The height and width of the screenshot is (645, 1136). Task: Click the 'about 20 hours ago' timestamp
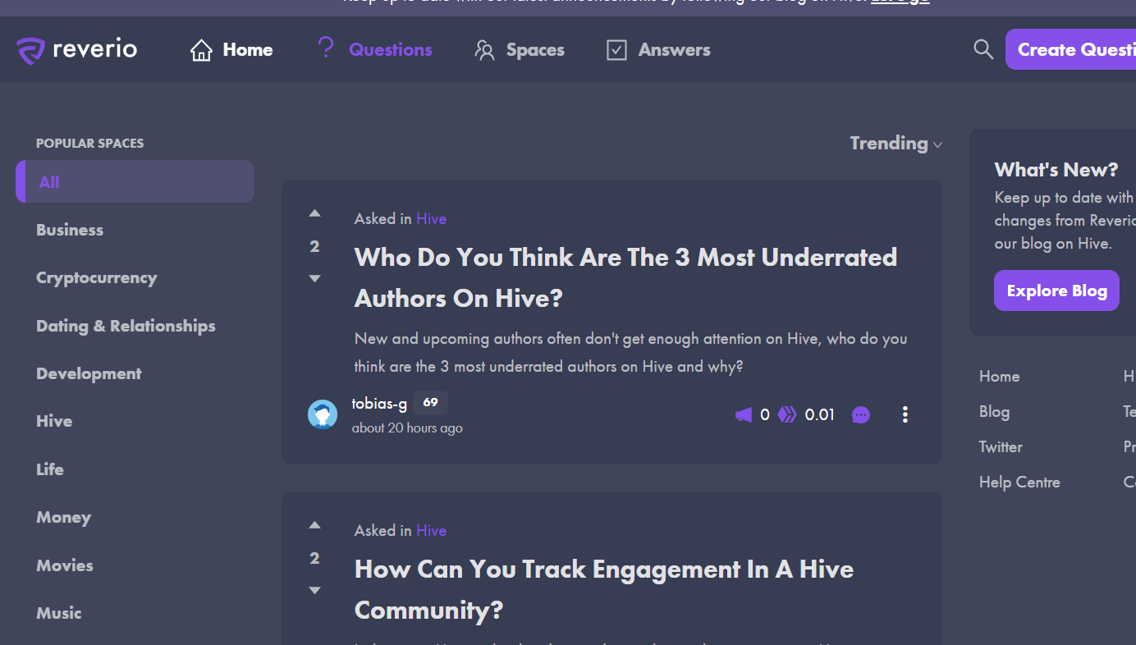(407, 428)
